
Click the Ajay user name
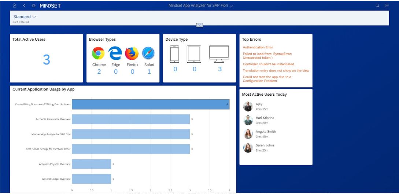(259, 104)
